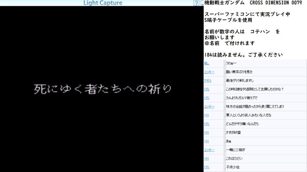
Task: Open くれ link beside どんだけザク嫌い comment
Action: tap(207, 124)
